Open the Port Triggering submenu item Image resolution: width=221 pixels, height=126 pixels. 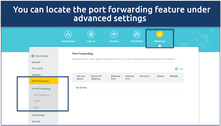(41, 95)
